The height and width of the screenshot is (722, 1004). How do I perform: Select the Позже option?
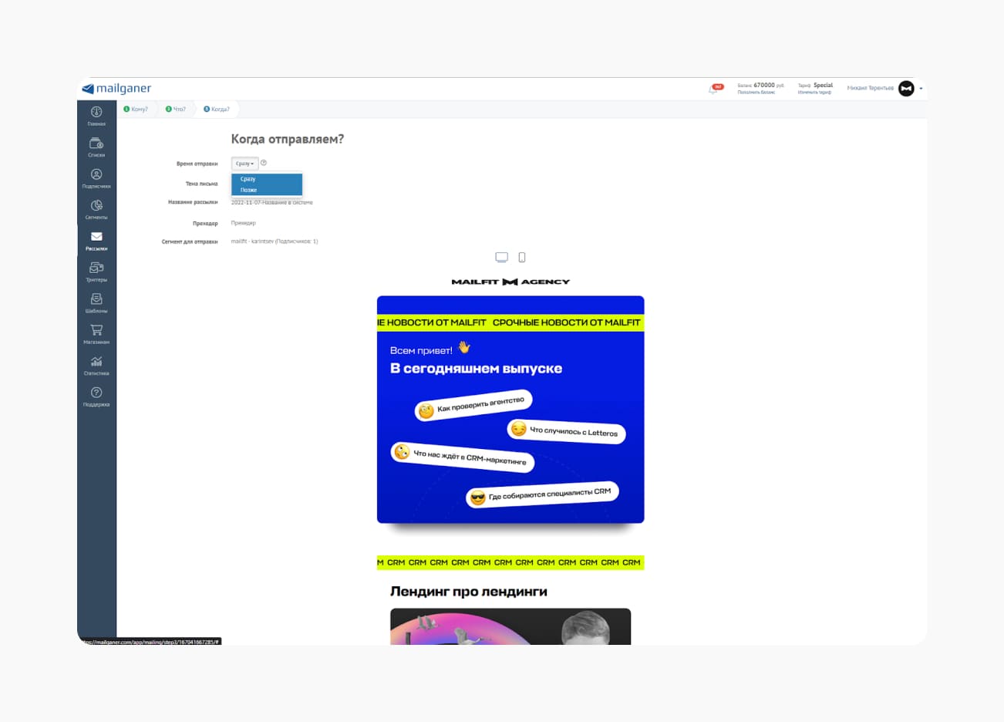[x=267, y=190]
